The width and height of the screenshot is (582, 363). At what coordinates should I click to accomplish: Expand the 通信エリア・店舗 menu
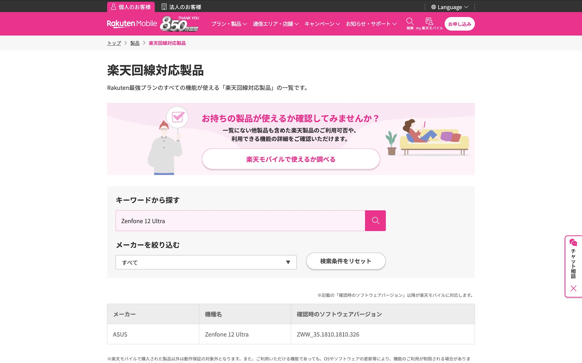coord(276,24)
